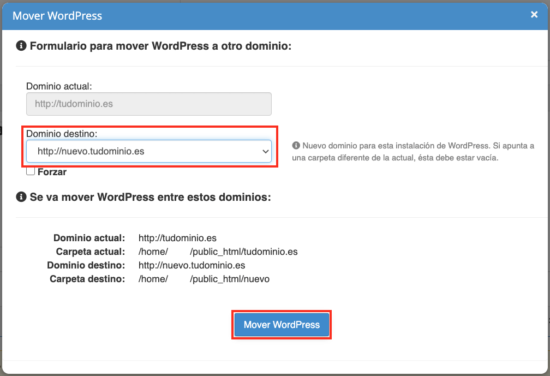Click summary value 'http://tudominio.es'
The width and height of the screenshot is (550, 376).
tap(177, 238)
